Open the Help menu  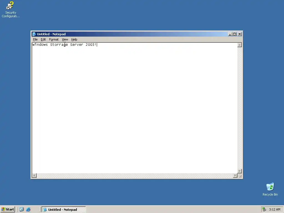coord(74,39)
